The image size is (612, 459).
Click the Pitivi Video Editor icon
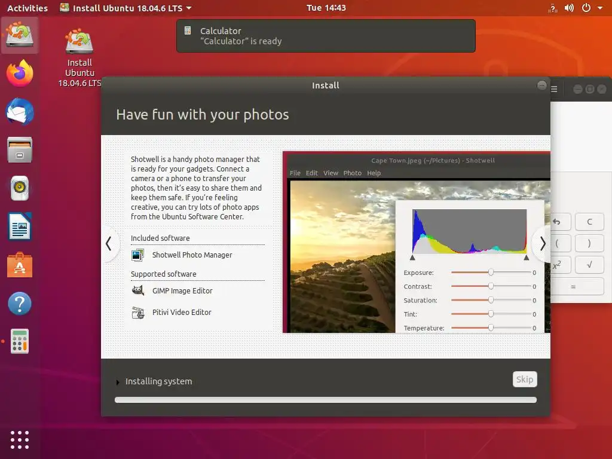pos(138,313)
